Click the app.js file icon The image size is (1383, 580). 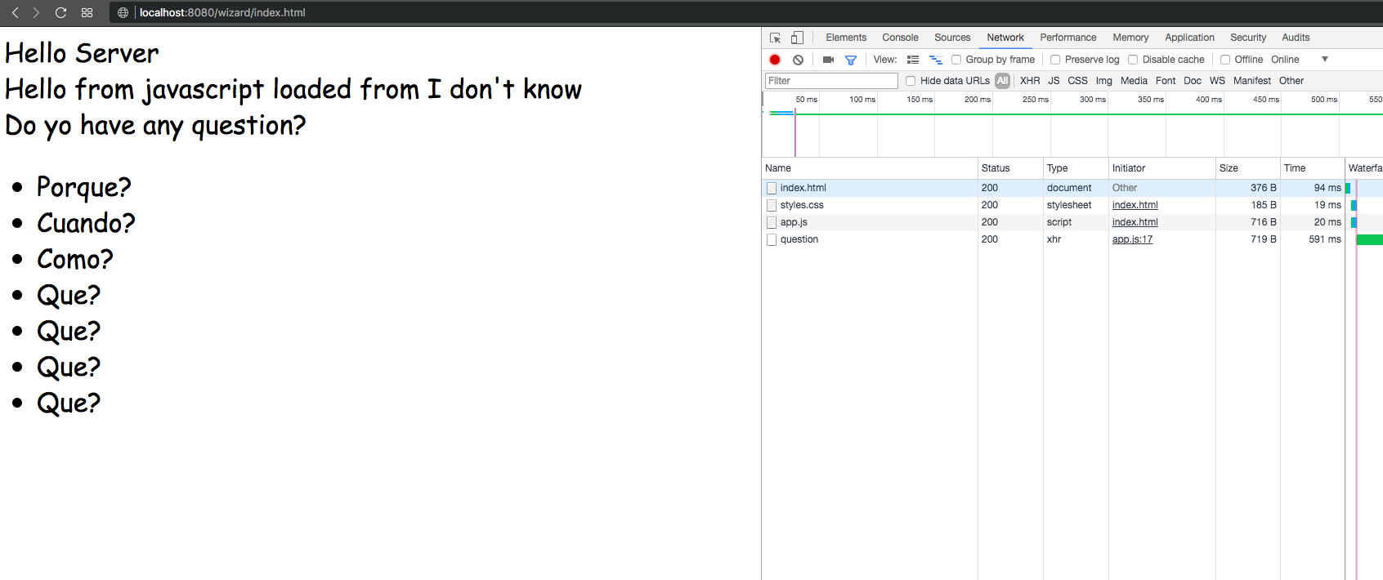tap(772, 222)
